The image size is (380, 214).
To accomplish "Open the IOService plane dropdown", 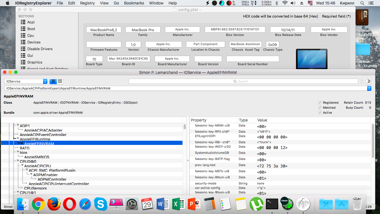I will tap(26, 81).
